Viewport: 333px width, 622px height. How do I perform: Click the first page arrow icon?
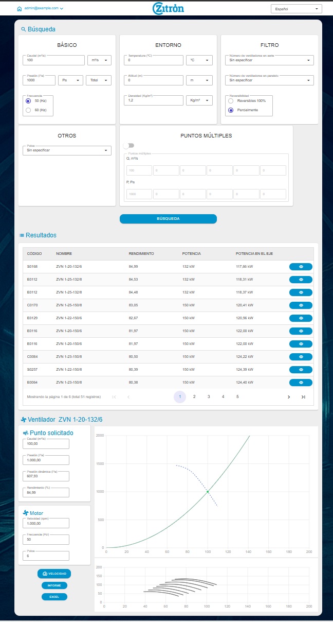pos(114,397)
